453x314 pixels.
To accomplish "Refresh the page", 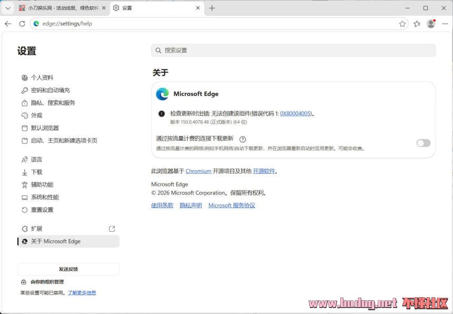I will 22,24.
